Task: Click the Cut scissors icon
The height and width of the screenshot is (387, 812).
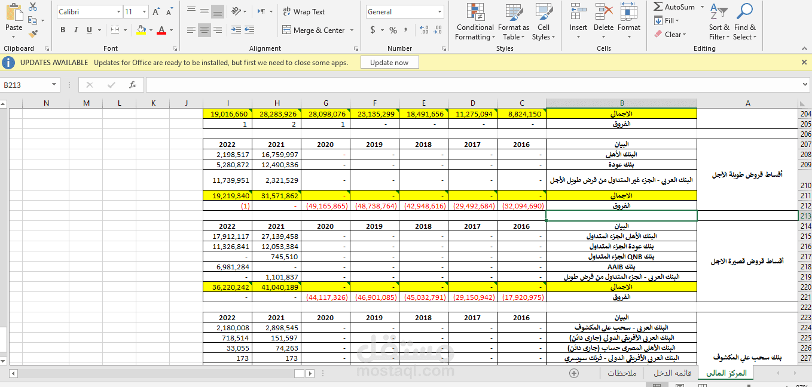Action: point(33,6)
